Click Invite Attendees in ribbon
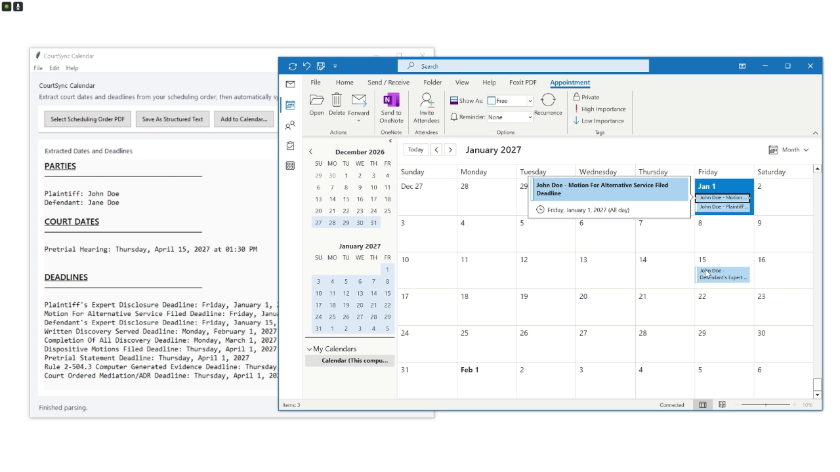Image resolution: width=840 pixels, height=472 pixels. click(427, 108)
